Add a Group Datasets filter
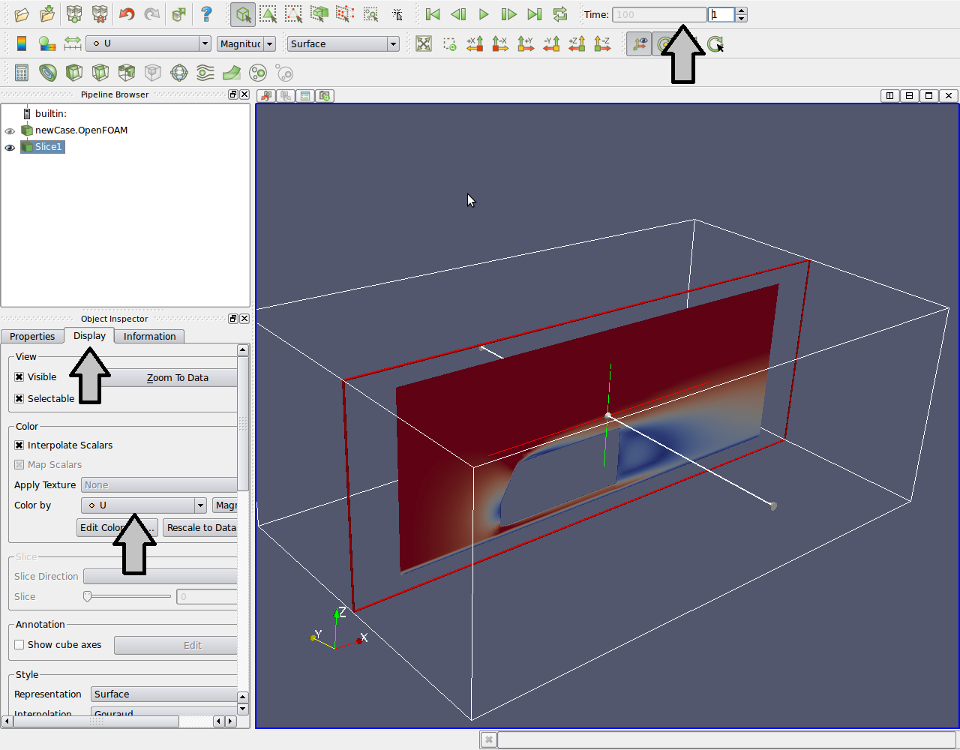This screenshot has width=960, height=750. [x=258, y=73]
